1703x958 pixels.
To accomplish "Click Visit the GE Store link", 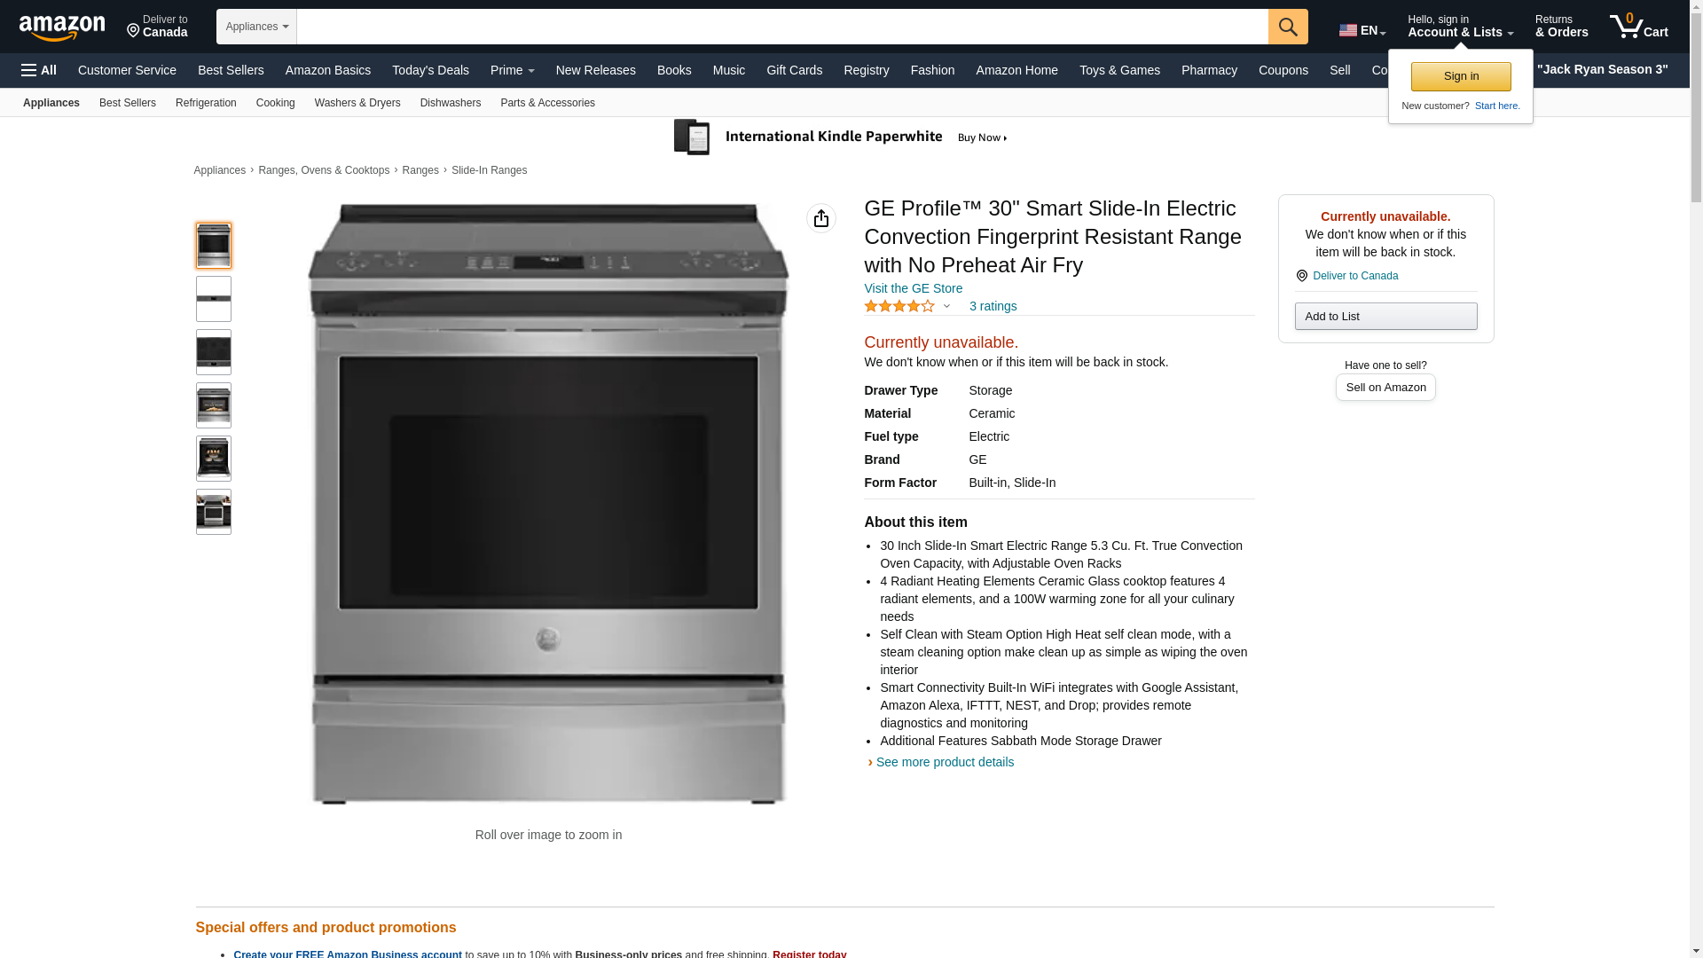I will [913, 288].
